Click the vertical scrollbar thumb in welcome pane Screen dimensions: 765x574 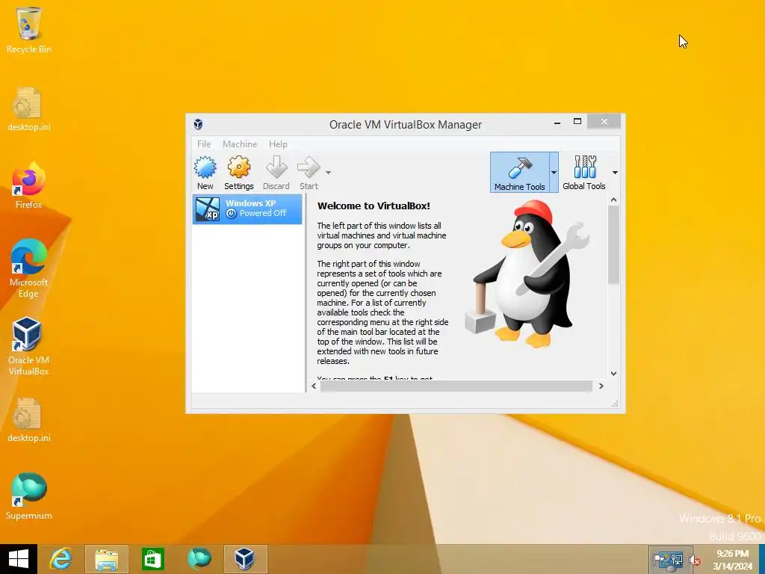614,244
